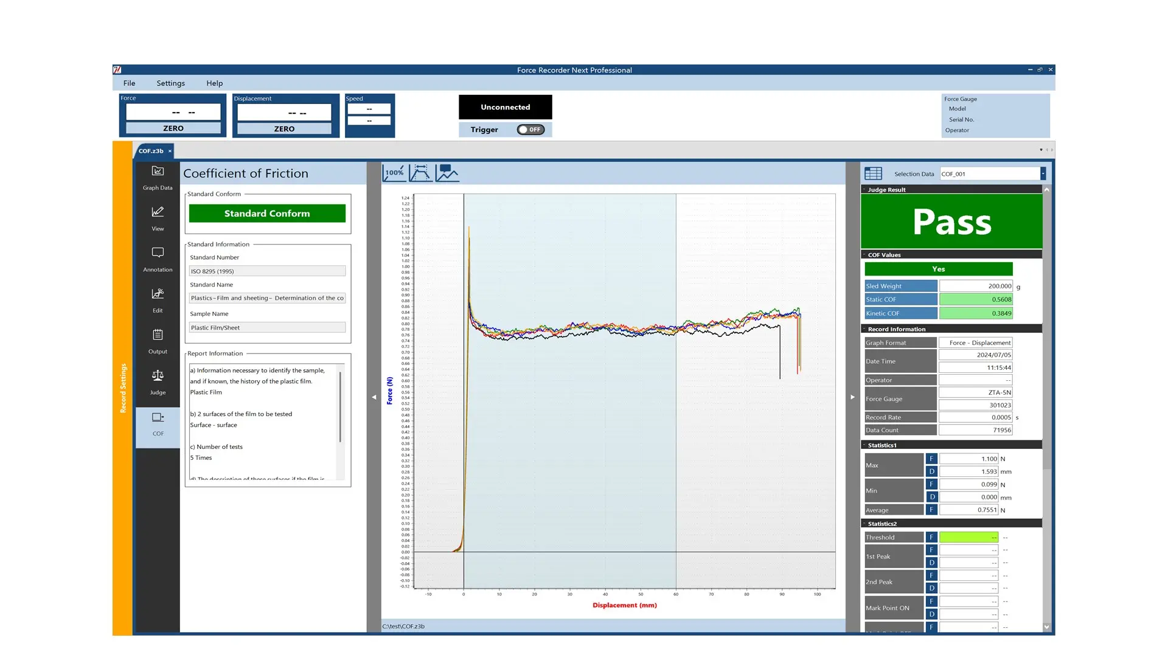The image size is (1168, 657).
Task: Open the Graph Data sidebar panel
Action: pyautogui.click(x=158, y=177)
